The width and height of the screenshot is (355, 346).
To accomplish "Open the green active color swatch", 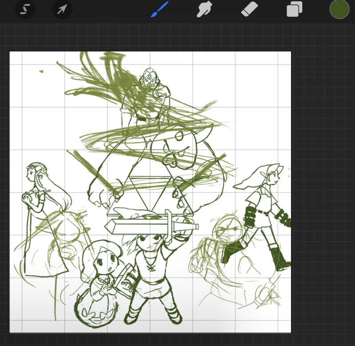I will [339, 9].
